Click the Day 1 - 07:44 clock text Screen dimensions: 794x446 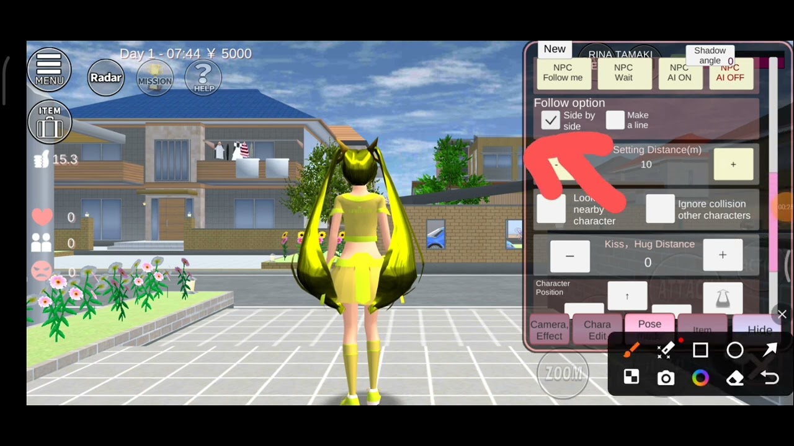pos(160,54)
